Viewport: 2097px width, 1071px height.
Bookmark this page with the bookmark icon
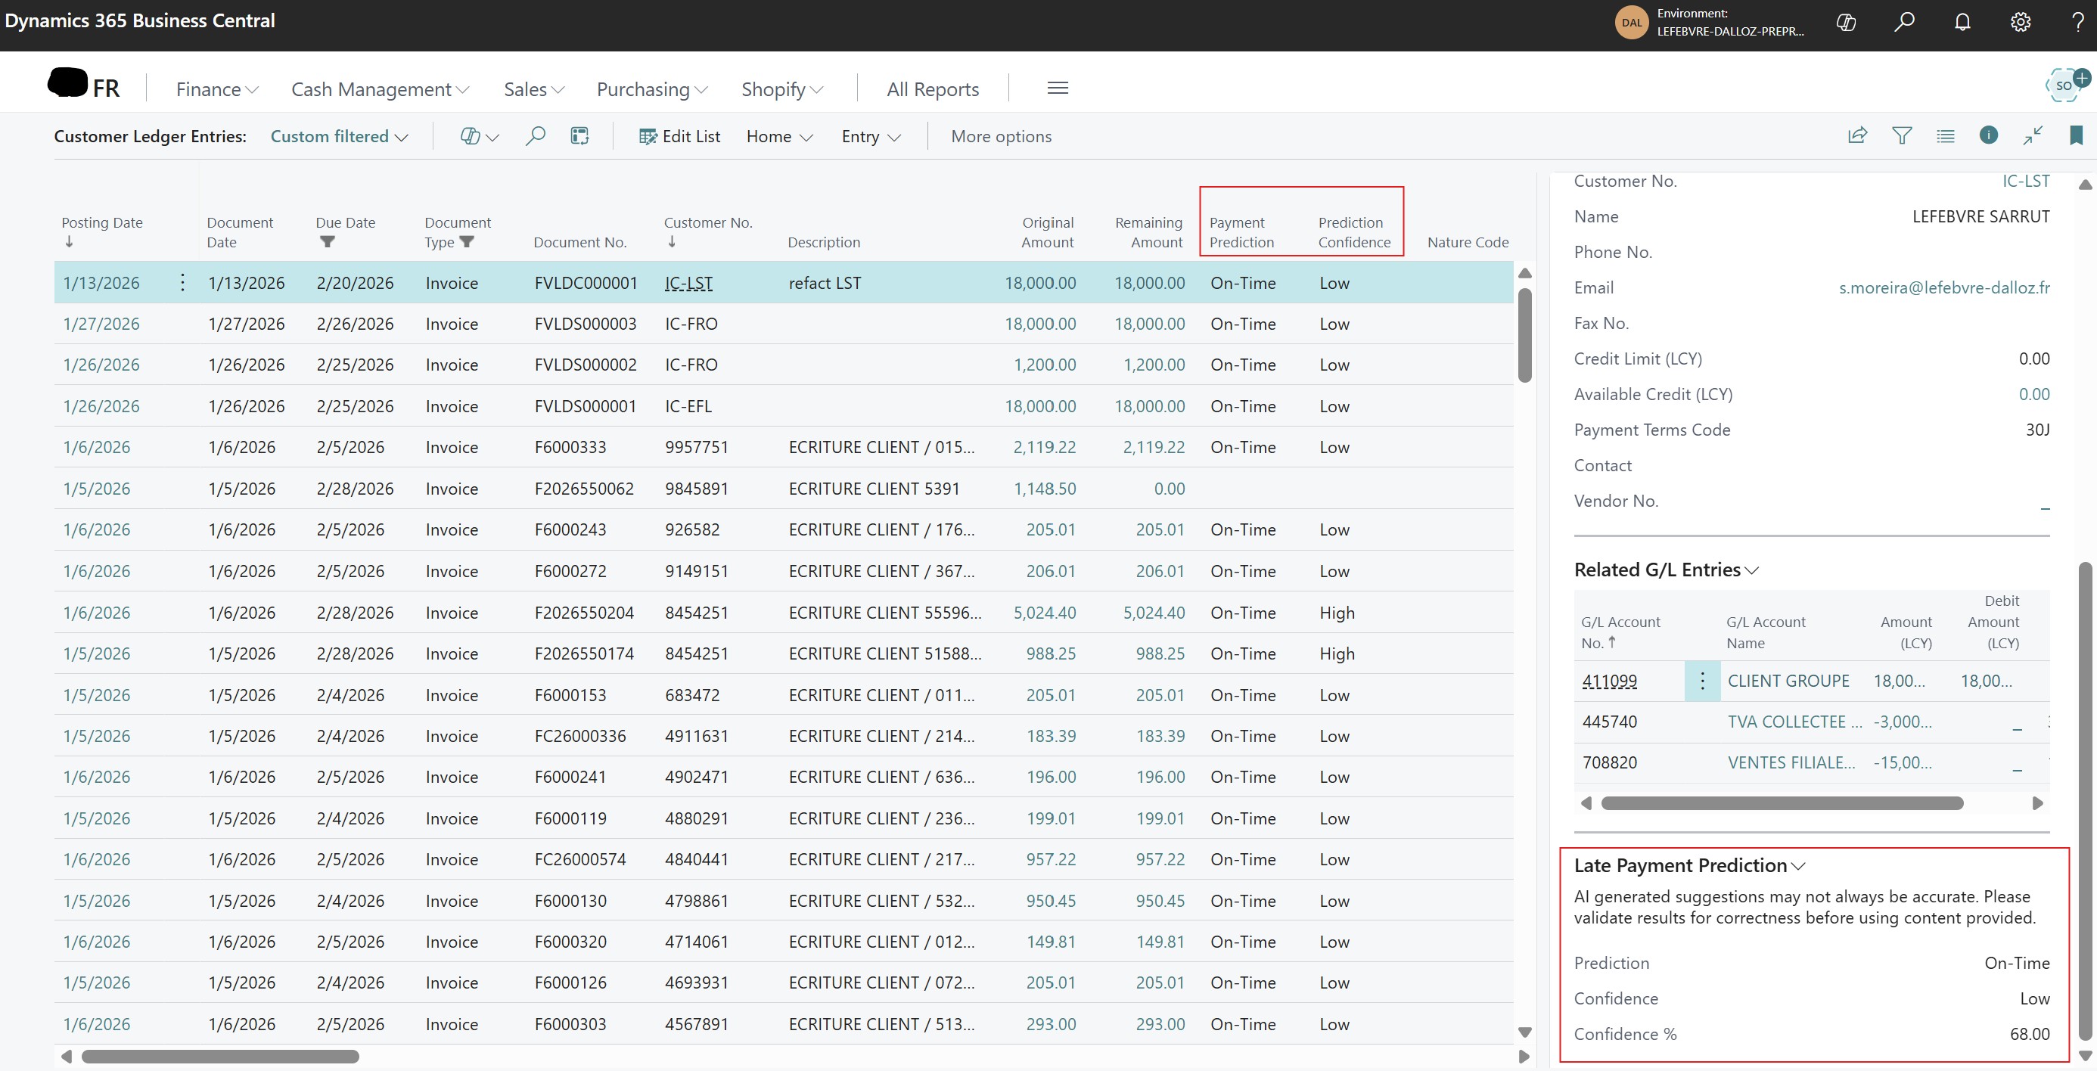[2075, 135]
